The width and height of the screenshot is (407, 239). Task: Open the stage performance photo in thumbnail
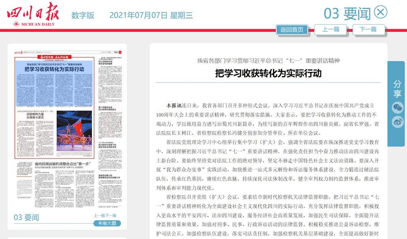click(x=74, y=133)
